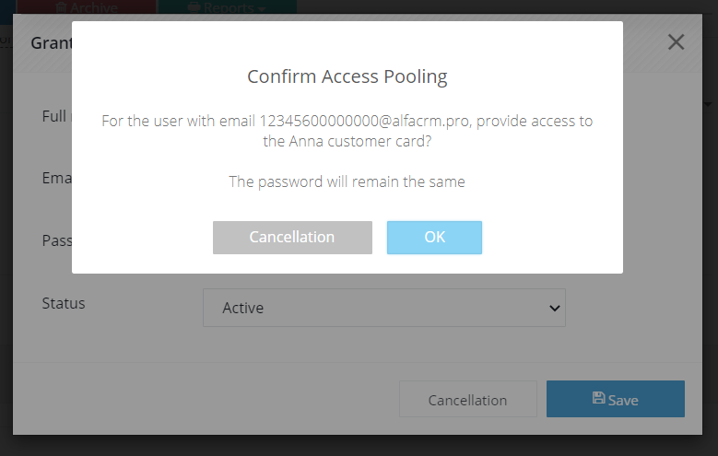The image size is (718, 456).
Task: Click the briefcase icon next to Reports
Action: [194, 7]
